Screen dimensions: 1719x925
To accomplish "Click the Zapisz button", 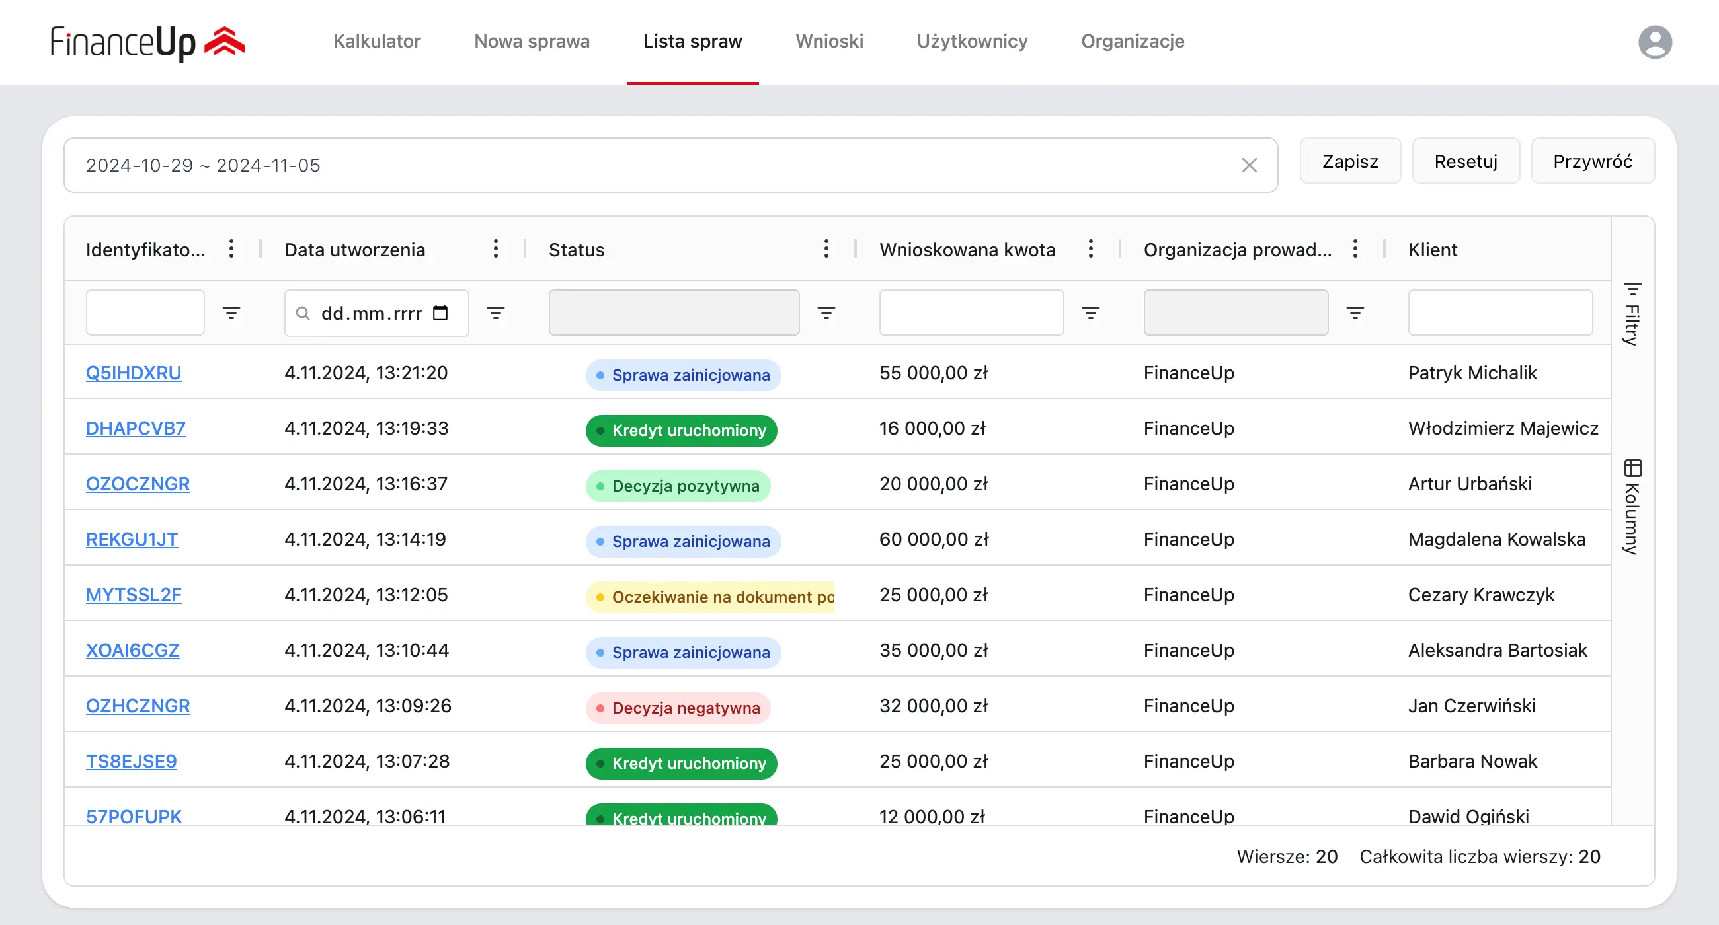I will [x=1350, y=161].
